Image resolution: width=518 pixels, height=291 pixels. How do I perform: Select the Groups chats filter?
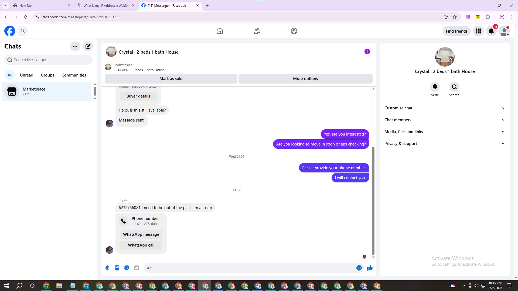(x=47, y=75)
